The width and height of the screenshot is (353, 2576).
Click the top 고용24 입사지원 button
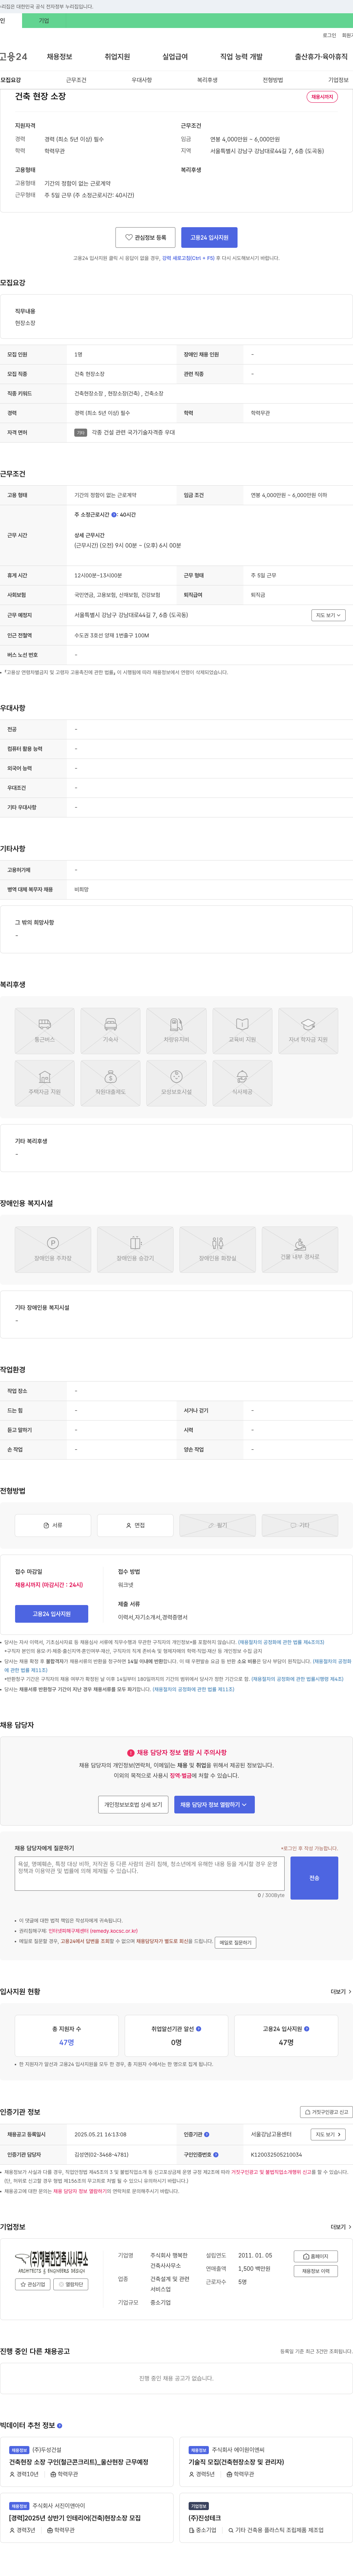tap(209, 238)
